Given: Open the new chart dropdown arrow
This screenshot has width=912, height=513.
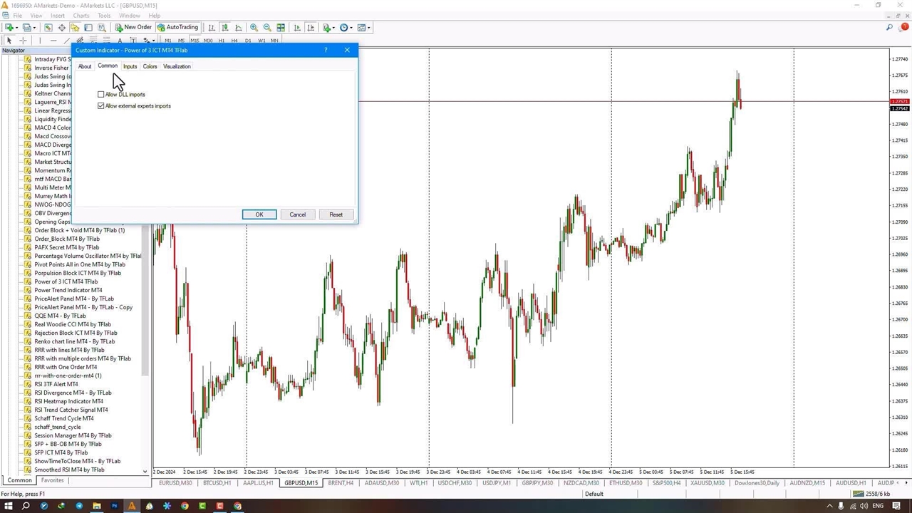Looking at the screenshot, I should point(17,28).
